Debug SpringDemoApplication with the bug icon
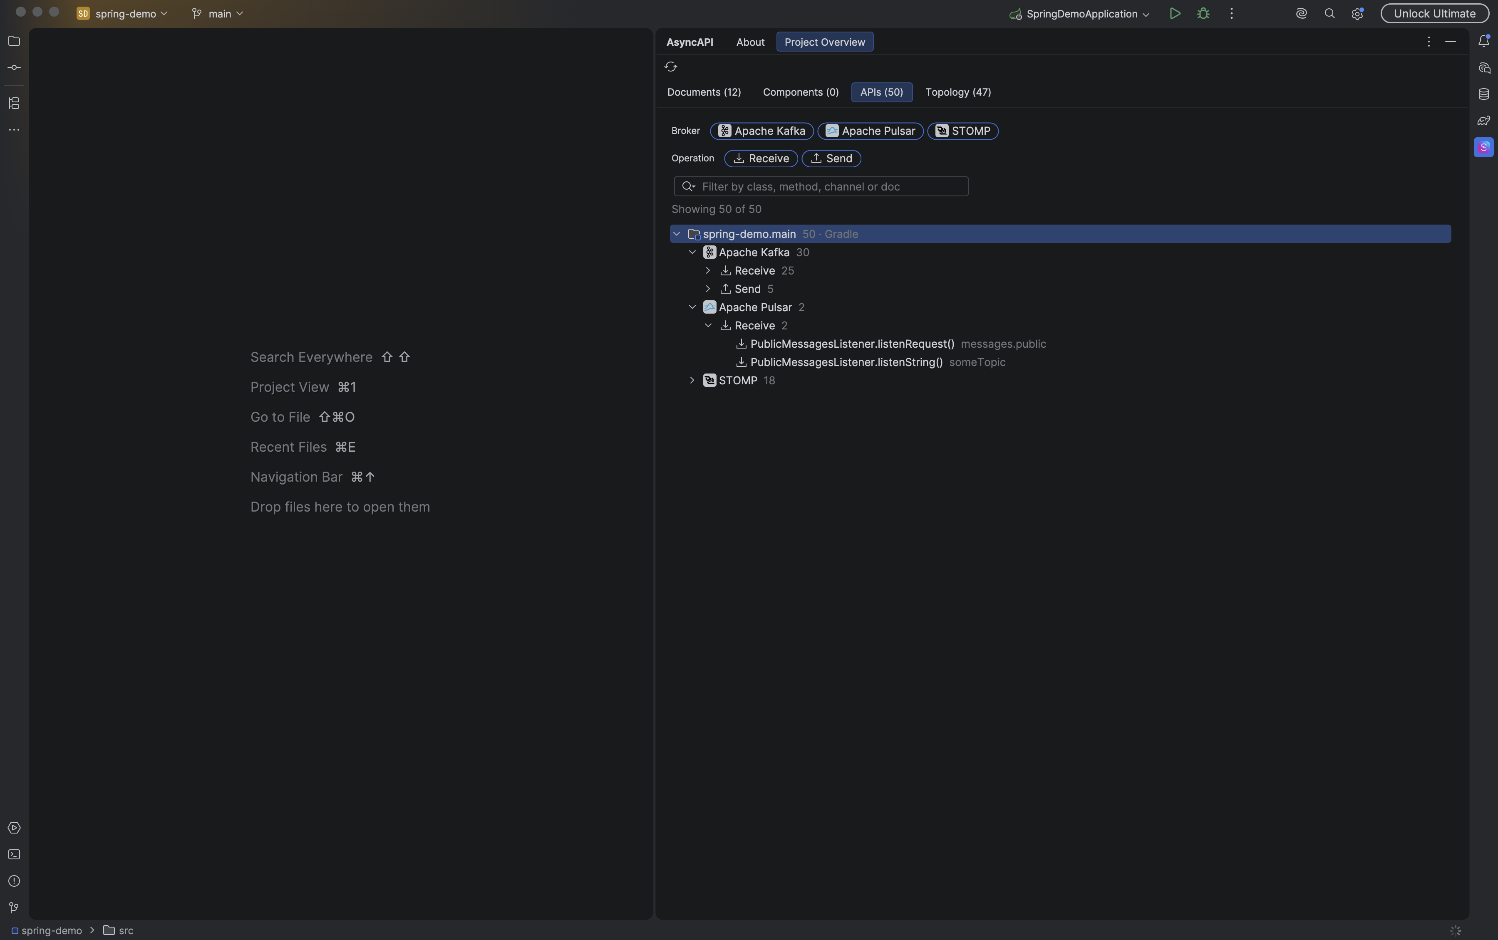1498x940 pixels. coord(1203,14)
